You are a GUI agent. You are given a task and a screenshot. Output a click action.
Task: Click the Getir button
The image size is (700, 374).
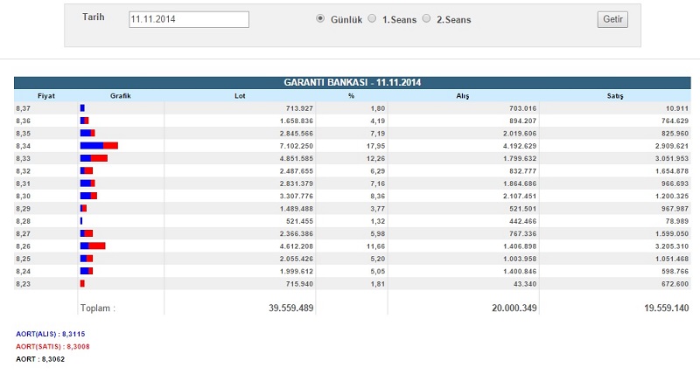[x=612, y=19]
